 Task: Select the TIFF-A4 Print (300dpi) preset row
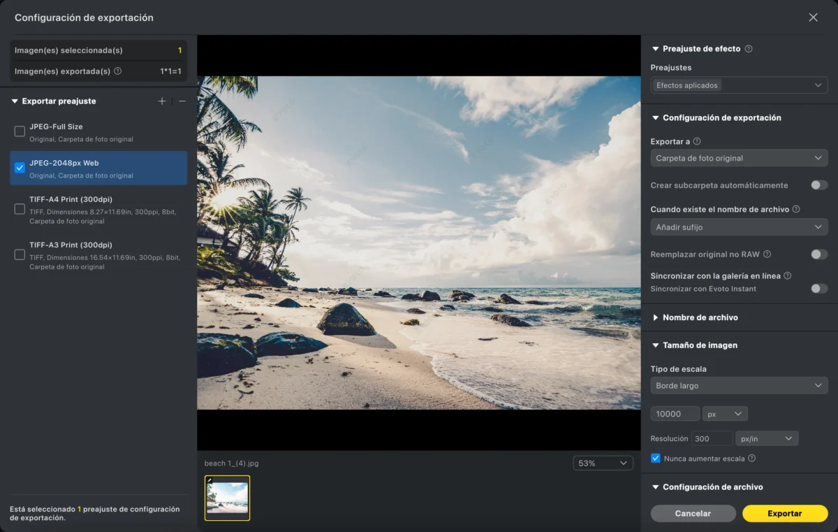coord(98,209)
